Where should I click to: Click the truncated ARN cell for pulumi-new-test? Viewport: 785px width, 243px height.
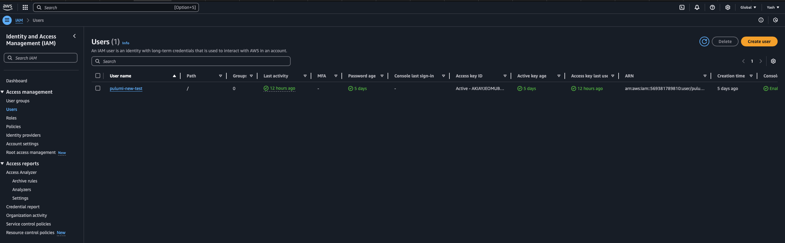point(665,88)
